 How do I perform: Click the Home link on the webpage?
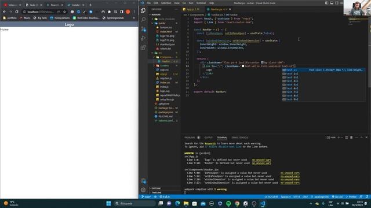click(4, 29)
